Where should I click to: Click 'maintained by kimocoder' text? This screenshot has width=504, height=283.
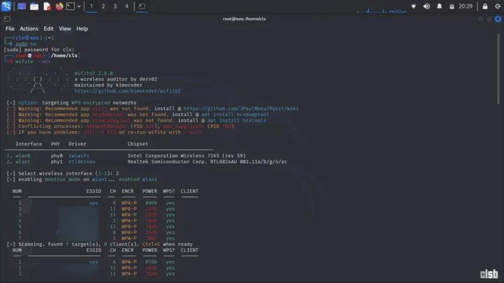coord(108,85)
